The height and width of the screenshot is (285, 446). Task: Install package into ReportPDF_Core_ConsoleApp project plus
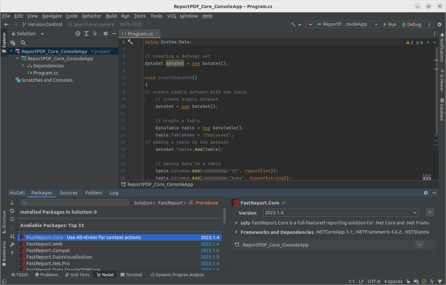(419, 245)
